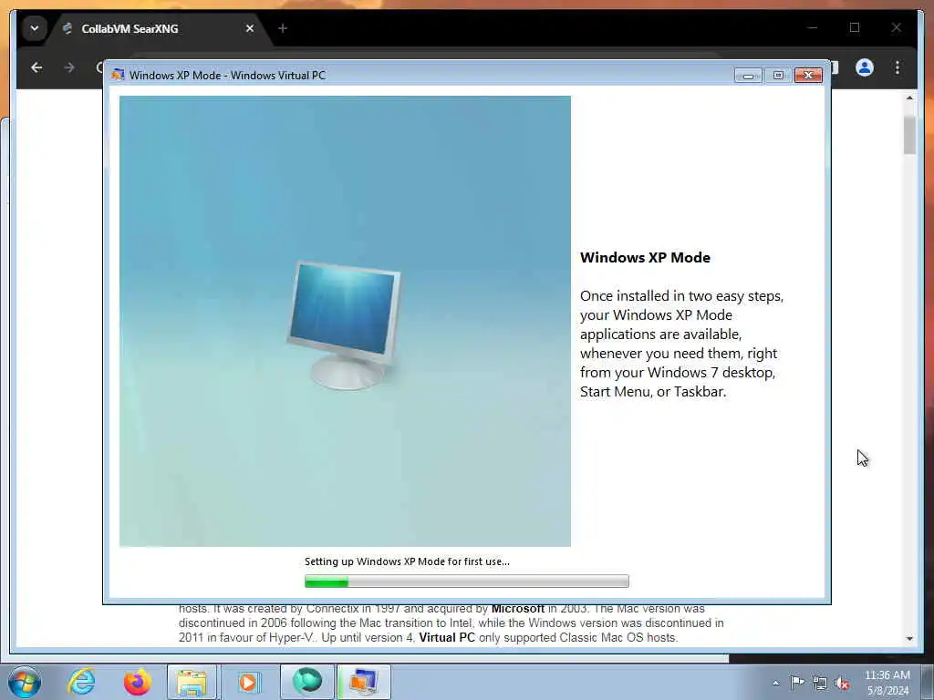Minimize the Windows XP Mode window
Screen dimensions: 934x700
(748, 76)
